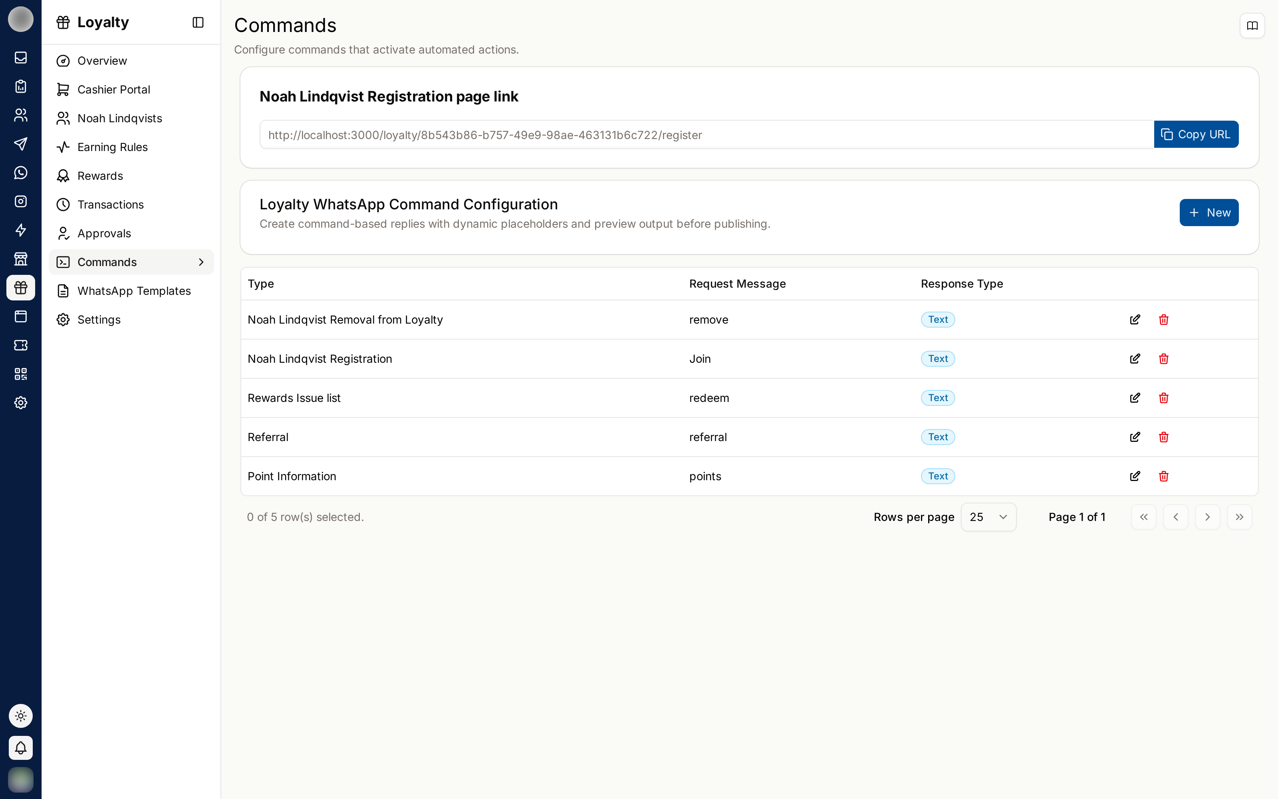Viewport: 1278px width, 799px height.
Task: Go to previous page of table
Action: 1175,517
